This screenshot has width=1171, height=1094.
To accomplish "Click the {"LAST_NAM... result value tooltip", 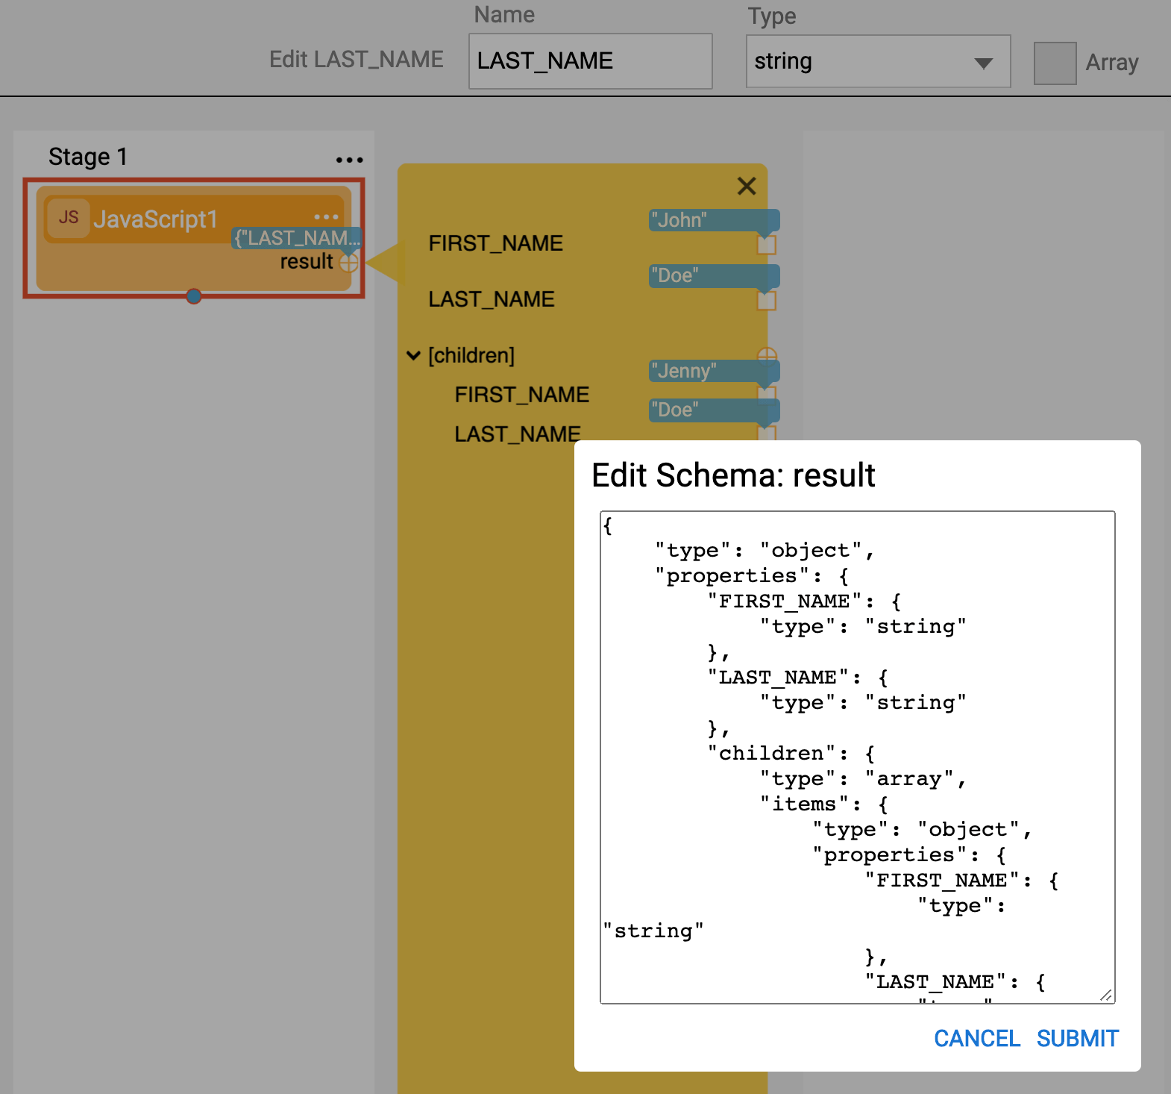I will point(297,238).
